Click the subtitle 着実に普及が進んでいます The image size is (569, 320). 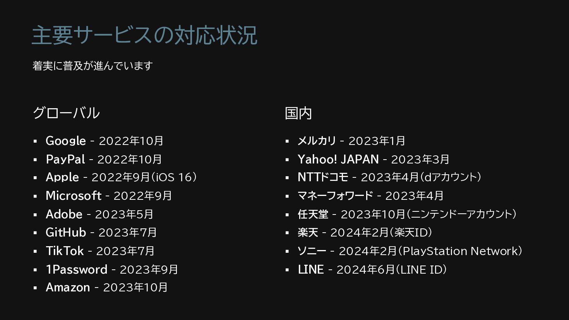[x=93, y=66]
